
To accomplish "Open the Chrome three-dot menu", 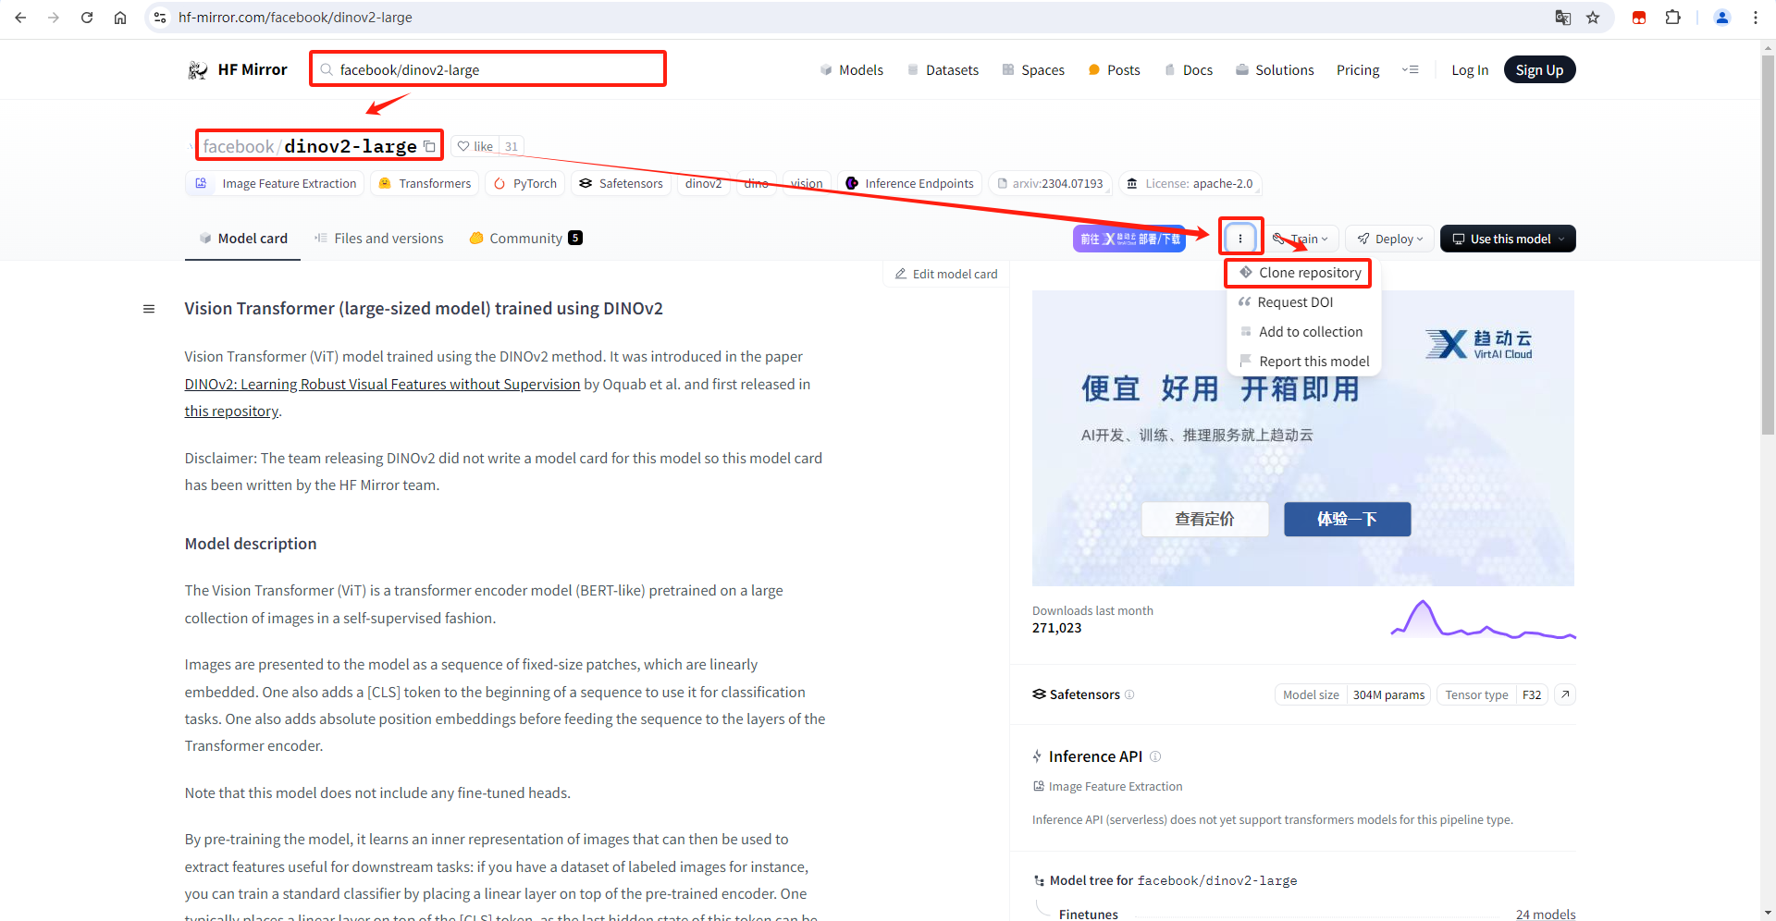I will point(1756,18).
